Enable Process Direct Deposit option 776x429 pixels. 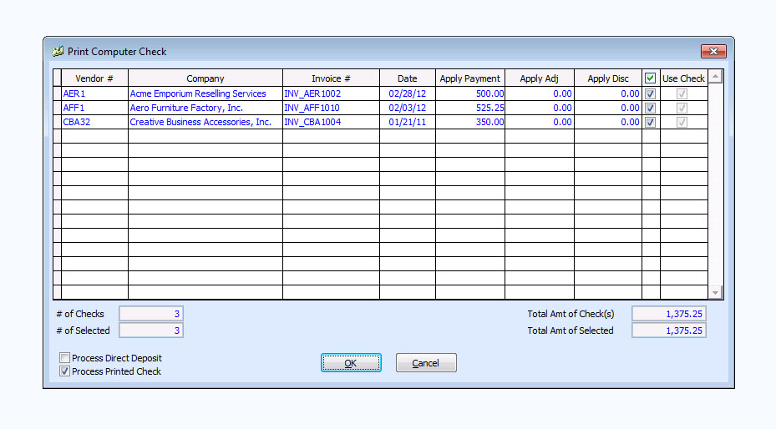65,358
